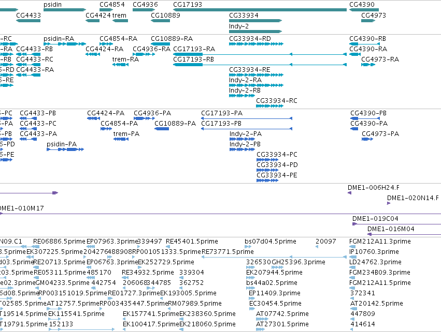Click transcript Indy-2-RA

[x=256, y=85]
